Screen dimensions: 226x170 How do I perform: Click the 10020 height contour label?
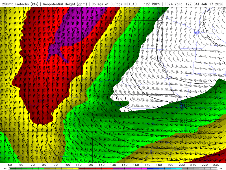tap(182, 122)
